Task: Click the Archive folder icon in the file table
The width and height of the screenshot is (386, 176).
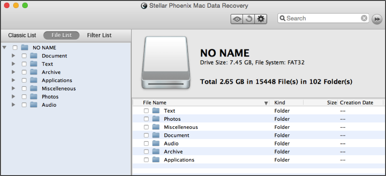Action: (x=156, y=151)
